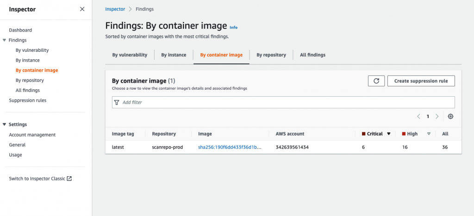Go to previous page arrow
The width and height of the screenshot is (474, 216).
(418, 117)
